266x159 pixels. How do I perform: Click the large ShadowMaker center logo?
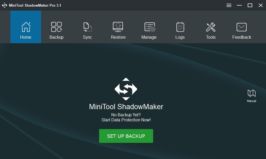coord(126,89)
